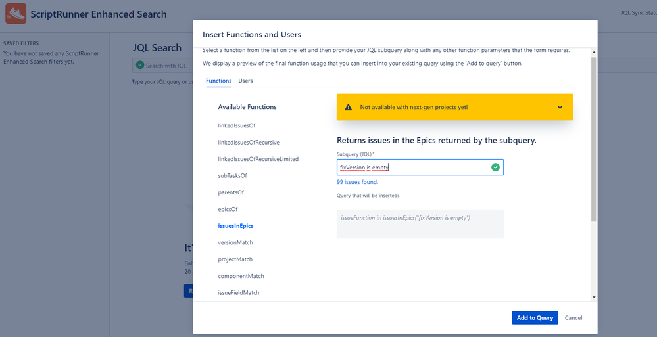This screenshot has width=657, height=337.
Task: Select the projectMatch function
Action: click(235, 259)
